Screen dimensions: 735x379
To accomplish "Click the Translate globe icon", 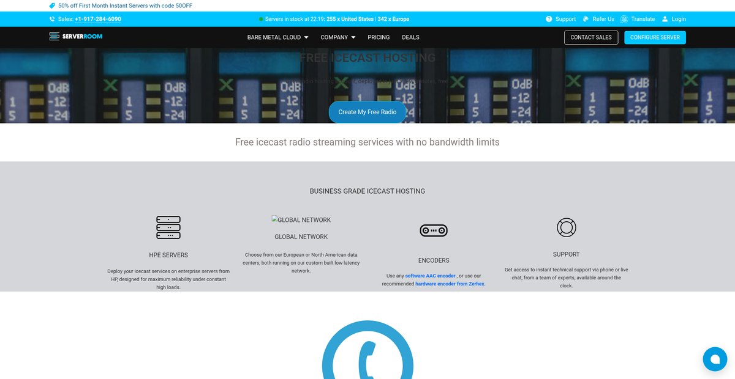I will (624, 19).
